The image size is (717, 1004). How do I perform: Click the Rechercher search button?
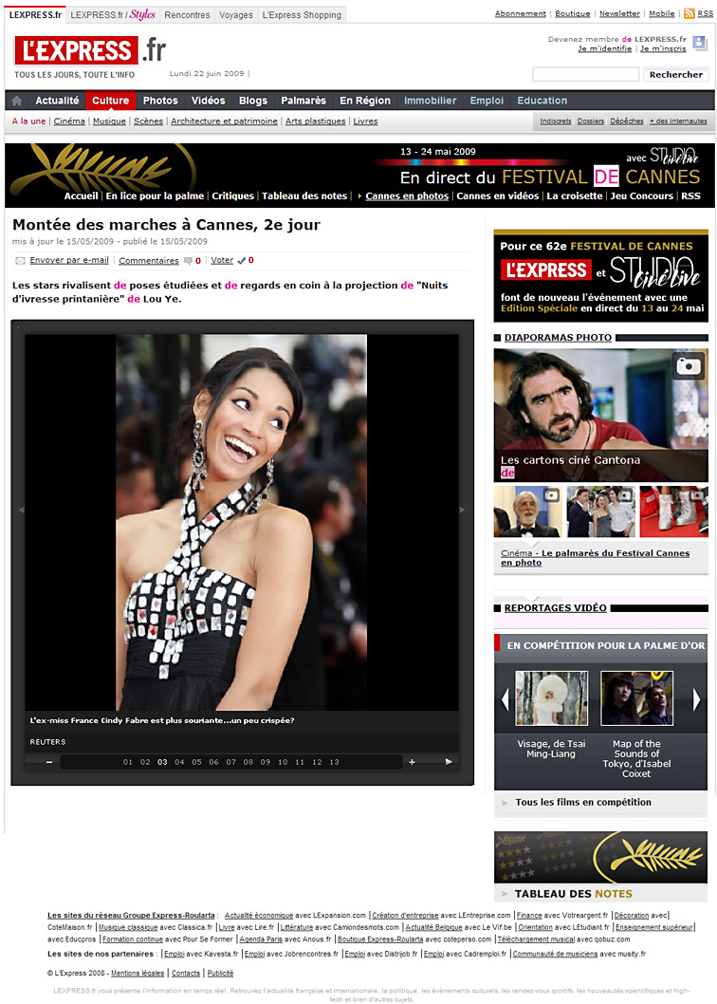676,75
